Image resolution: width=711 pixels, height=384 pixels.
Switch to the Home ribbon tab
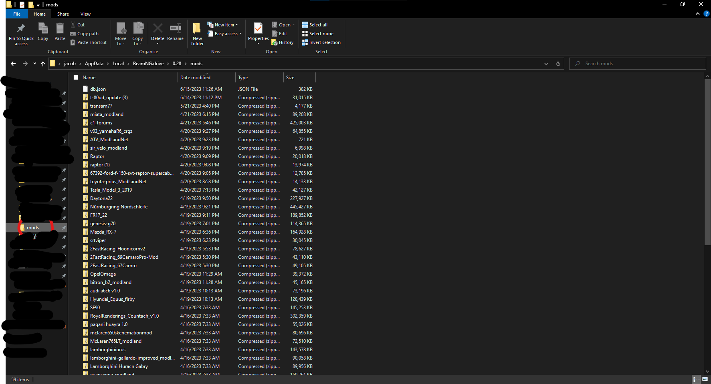pyautogui.click(x=40, y=14)
